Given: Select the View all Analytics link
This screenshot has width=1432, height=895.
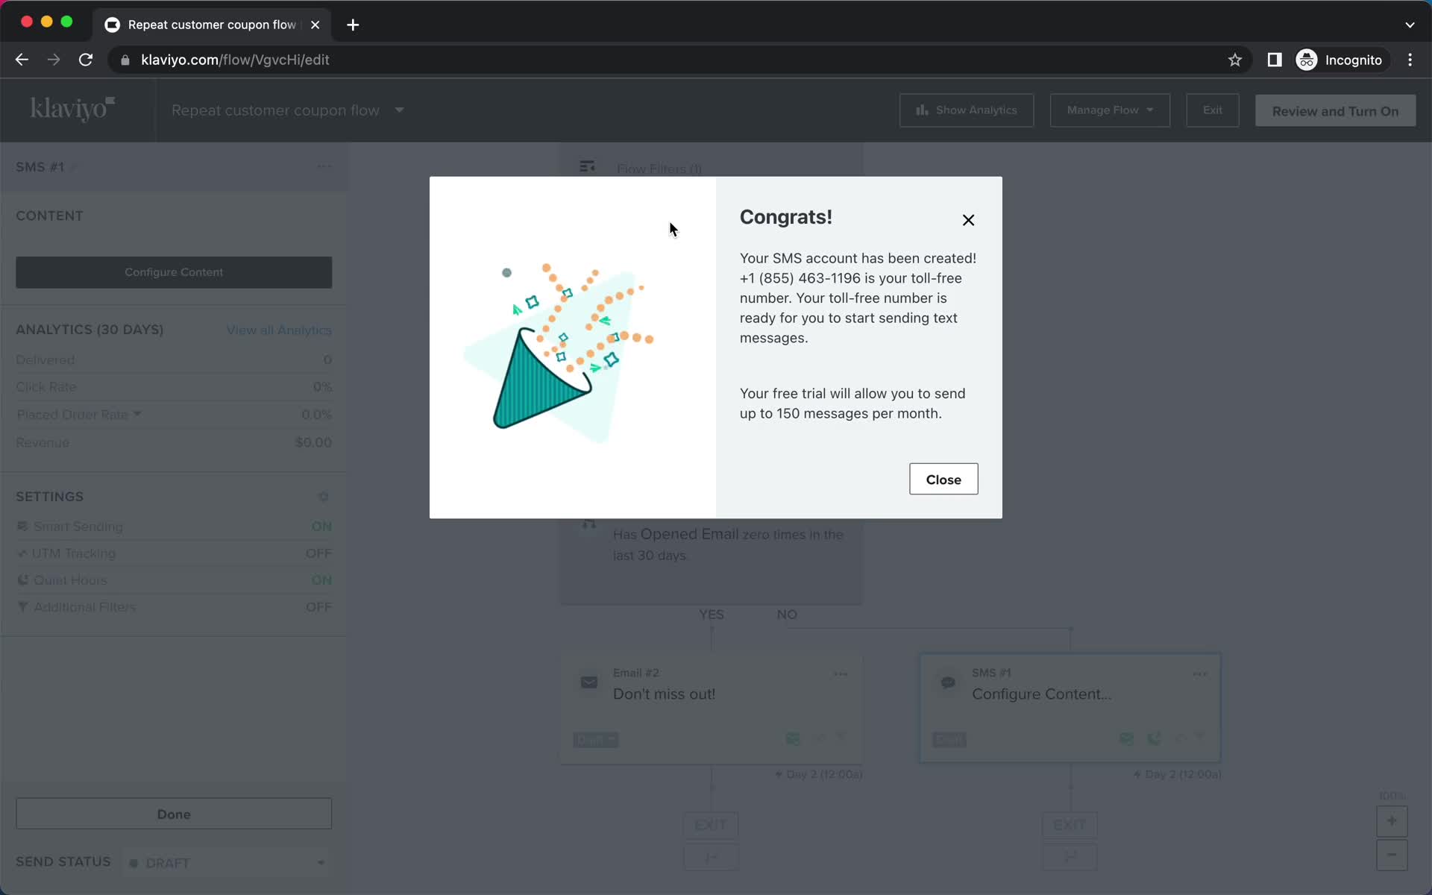Looking at the screenshot, I should (278, 329).
